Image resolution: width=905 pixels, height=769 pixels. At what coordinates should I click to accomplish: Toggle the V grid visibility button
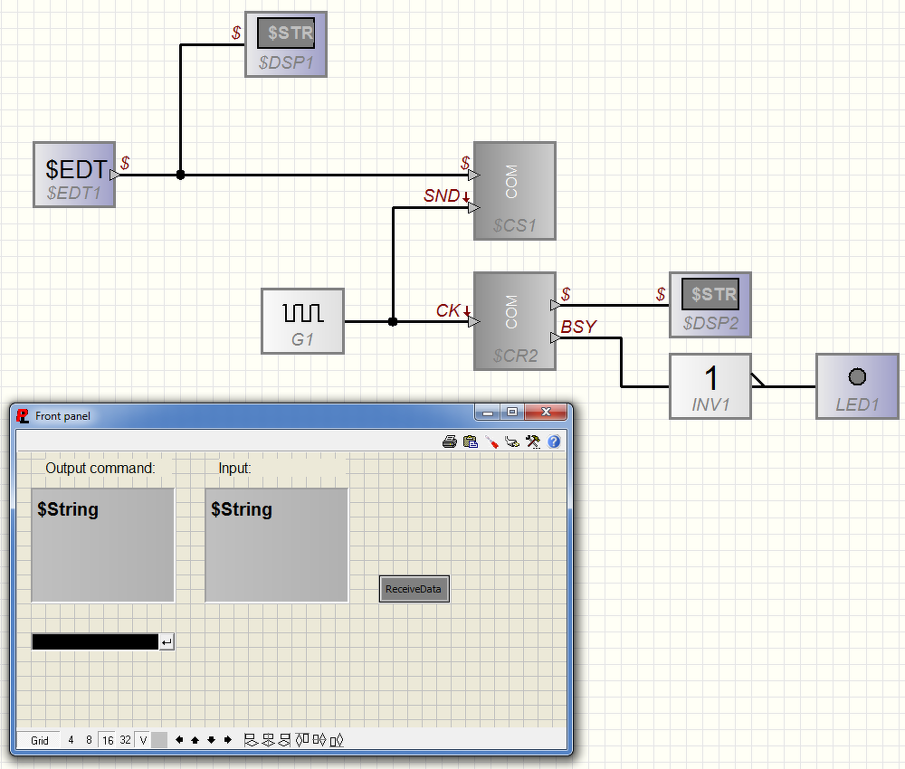point(143,740)
